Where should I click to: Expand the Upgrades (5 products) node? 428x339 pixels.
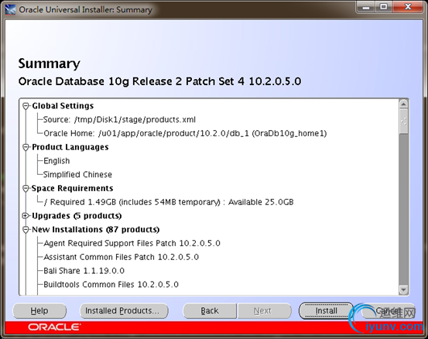26,216
